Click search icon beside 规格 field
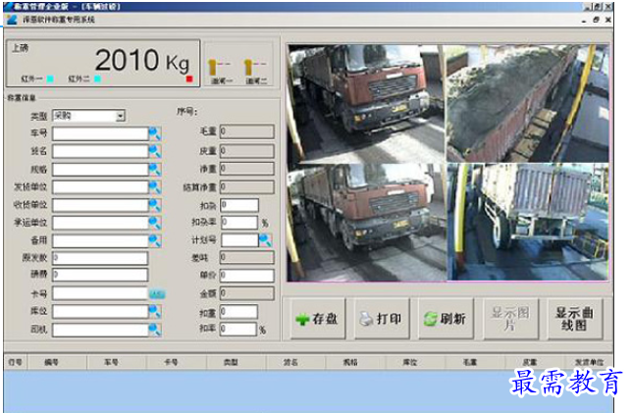 [x=155, y=170]
